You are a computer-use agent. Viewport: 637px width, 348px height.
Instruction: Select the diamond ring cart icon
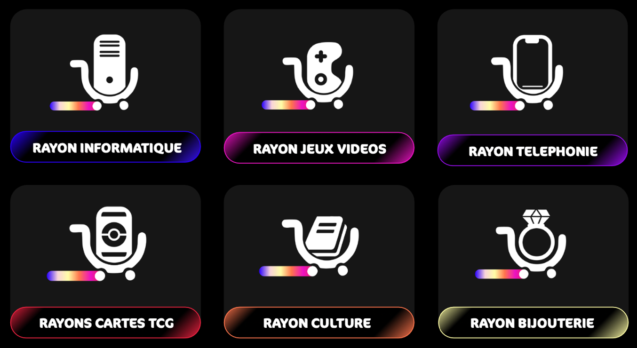pyautogui.click(x=531, y=244)
